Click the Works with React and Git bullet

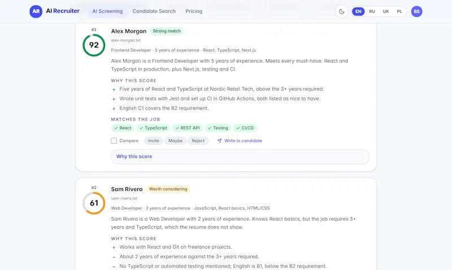(x=176, y=247)
